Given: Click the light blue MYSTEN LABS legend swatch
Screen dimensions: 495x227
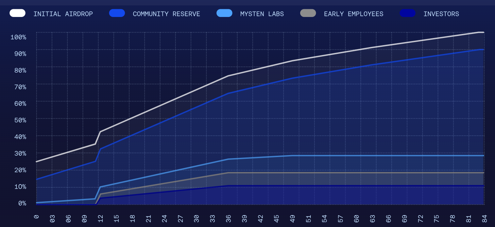Looking at the screenshot, I should [x=224, y=13].
